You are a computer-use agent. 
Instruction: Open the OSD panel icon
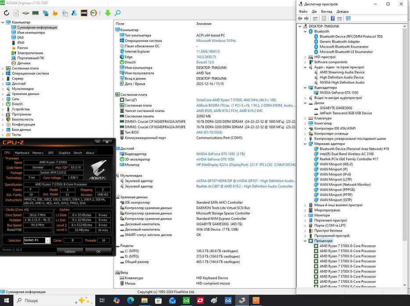pos(84,13)
